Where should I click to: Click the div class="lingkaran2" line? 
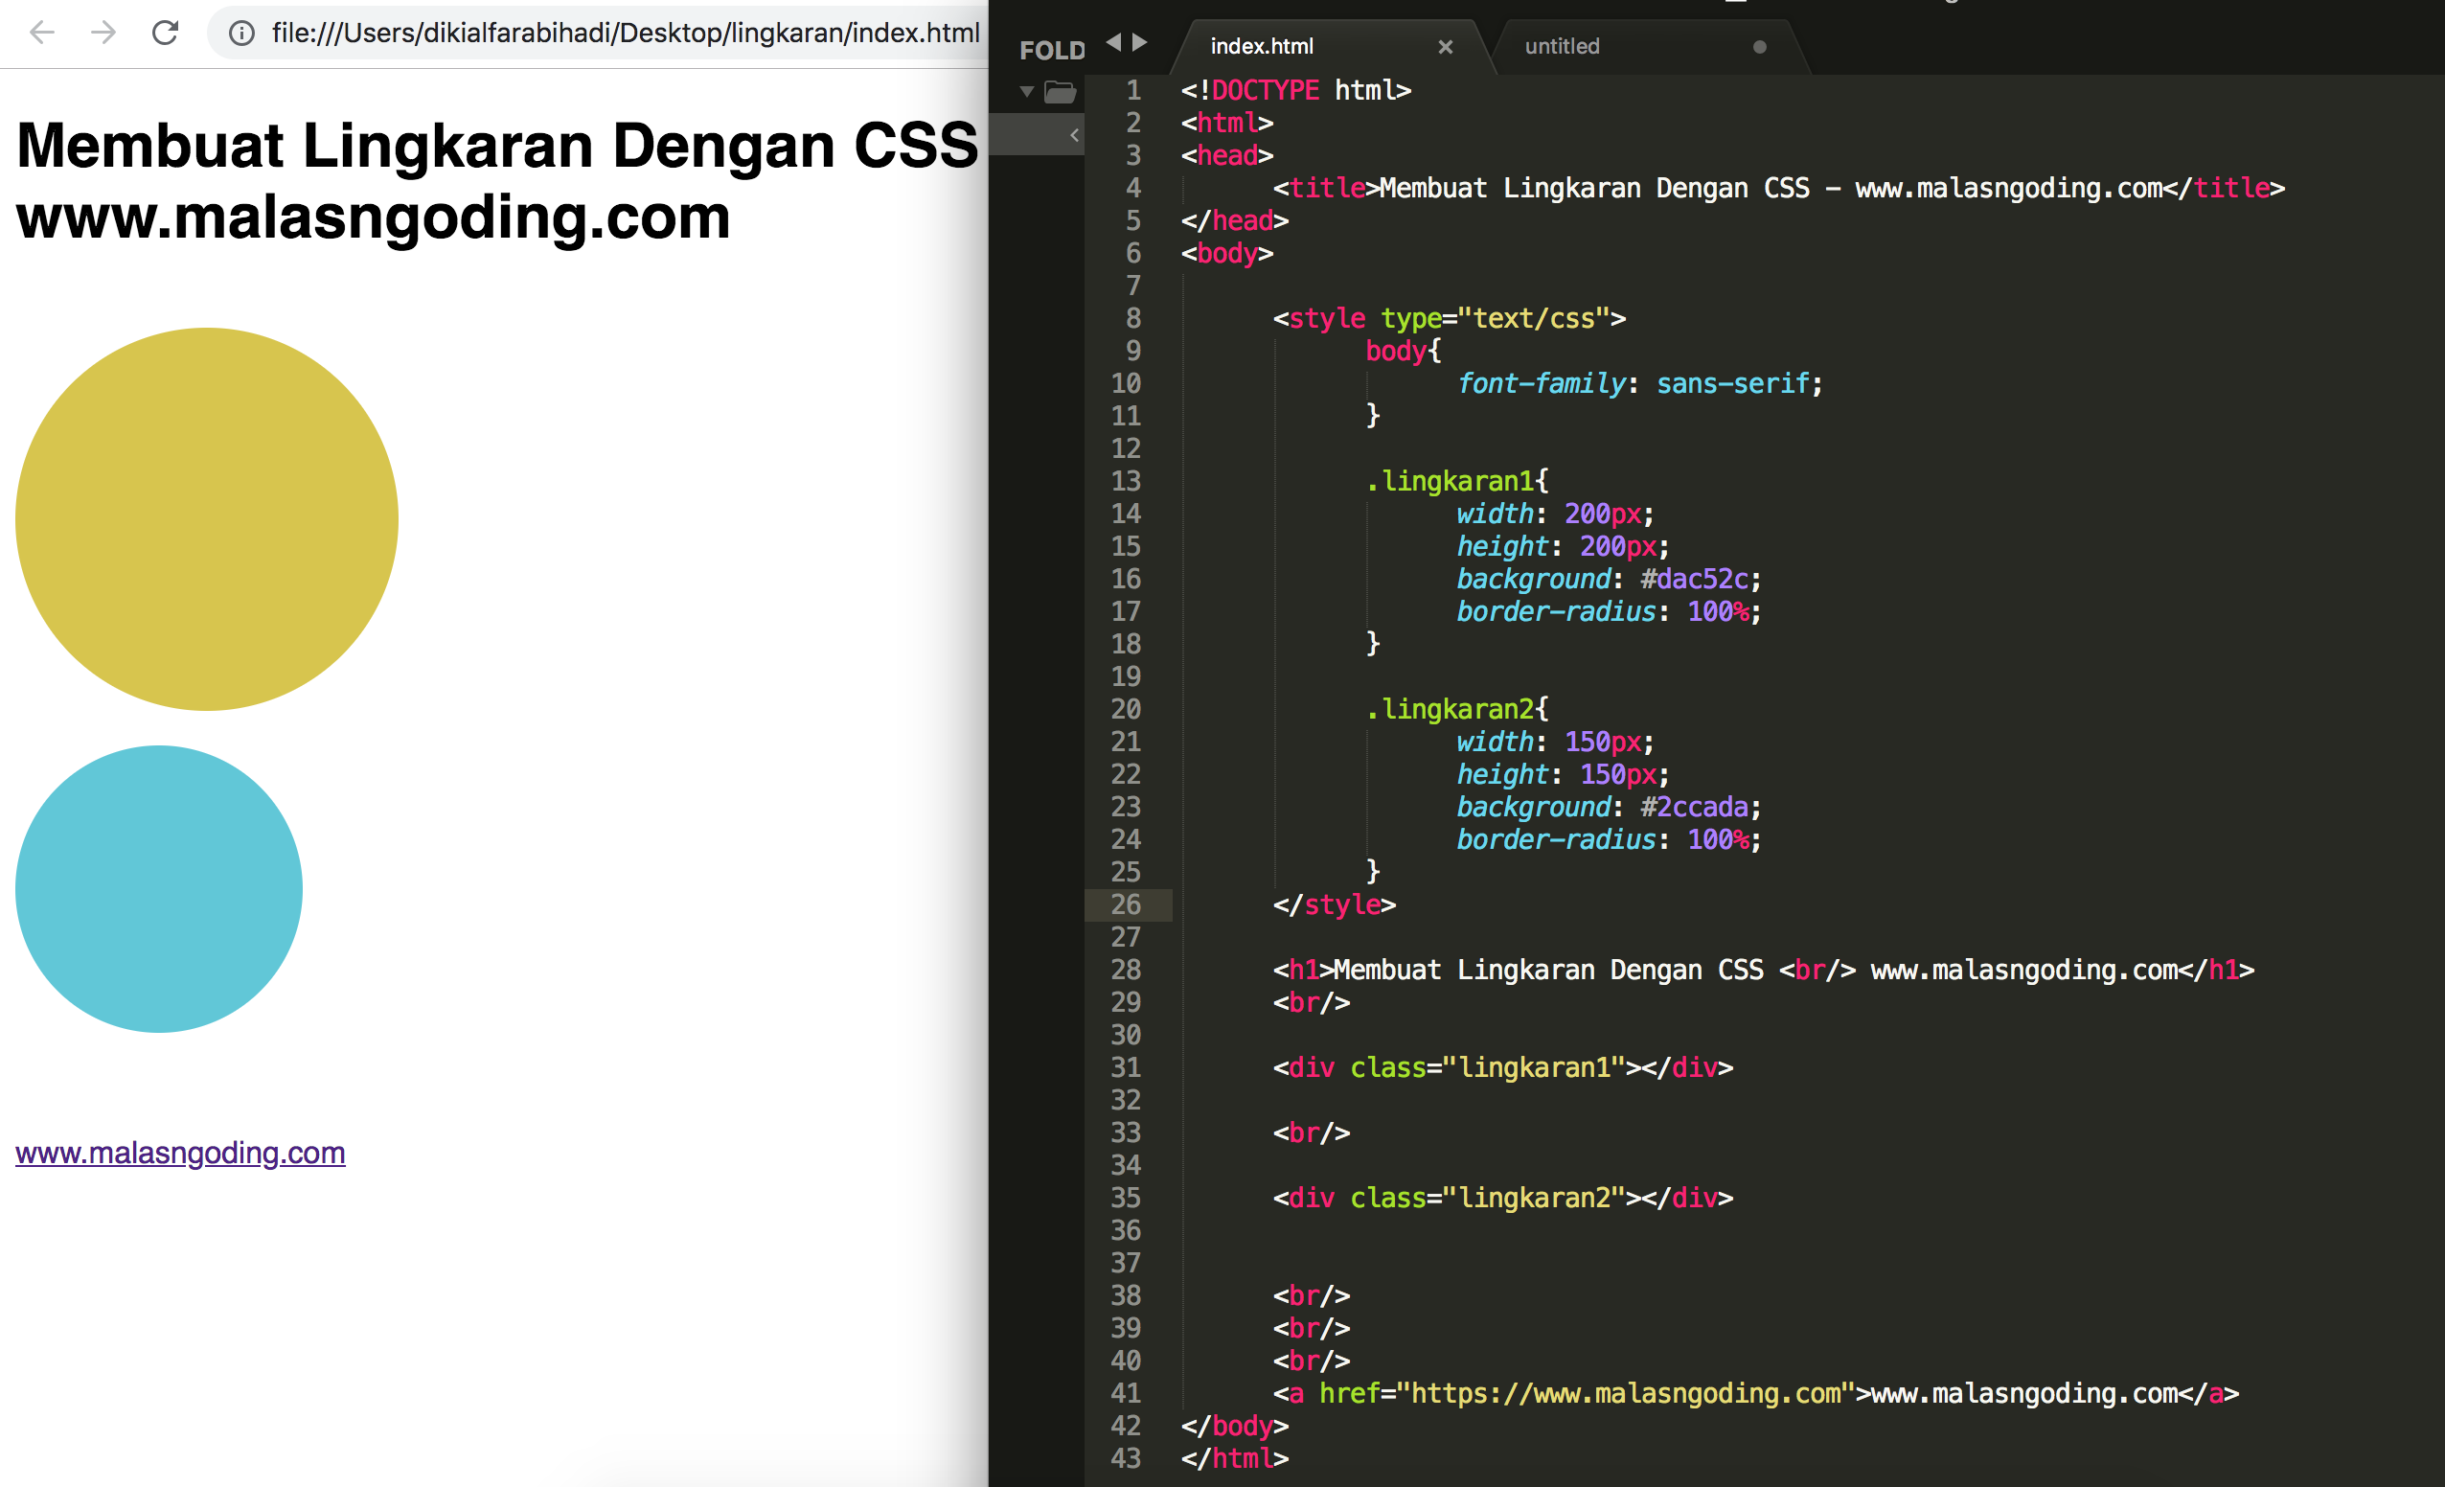pyautogui.click(x=1502, y=1197)
